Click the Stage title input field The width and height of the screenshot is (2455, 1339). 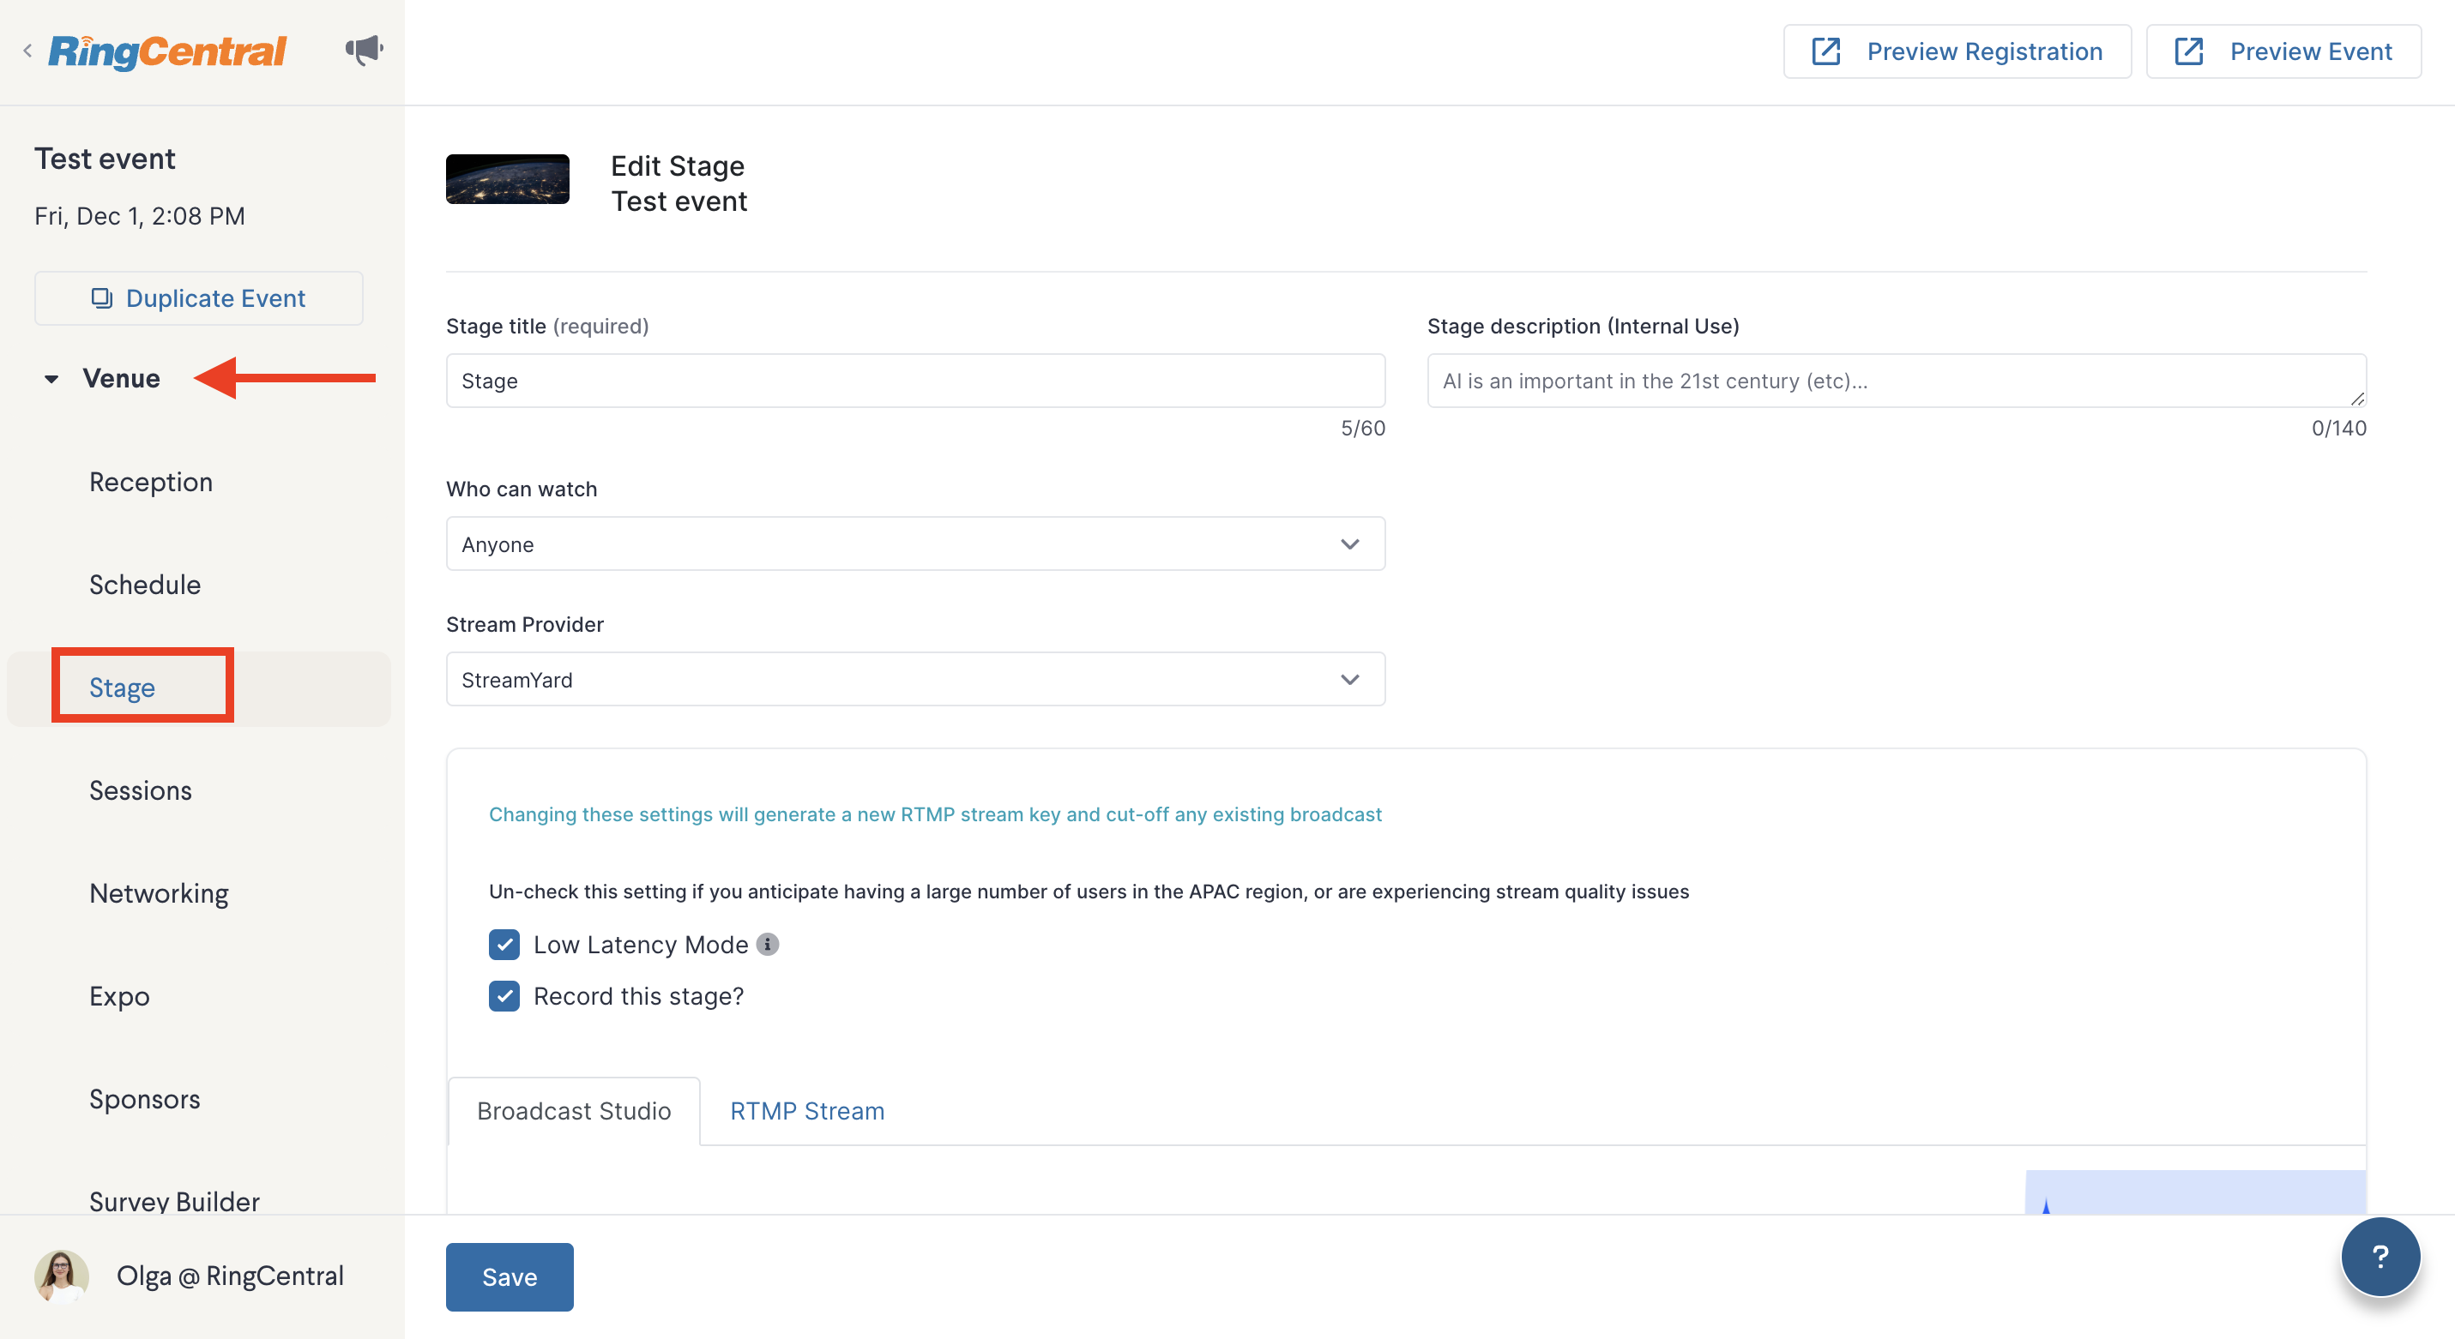pos(915,381)
